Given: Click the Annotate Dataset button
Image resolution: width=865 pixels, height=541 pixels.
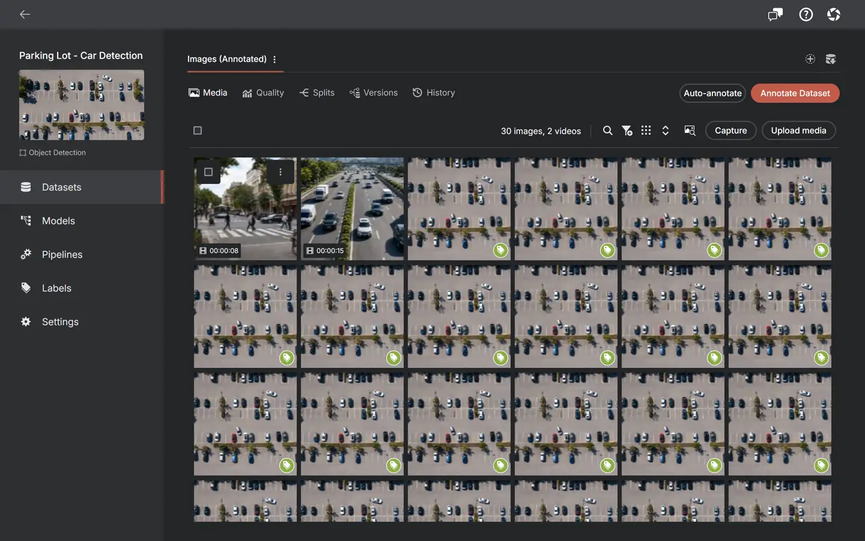Looking at the screenshot, I should click(x=795, y=93).
